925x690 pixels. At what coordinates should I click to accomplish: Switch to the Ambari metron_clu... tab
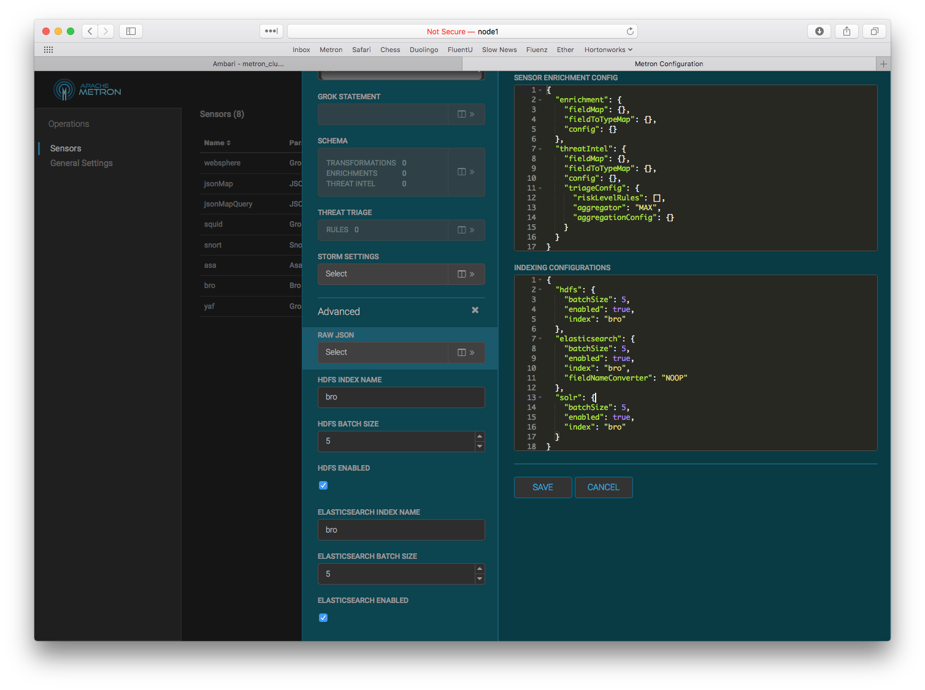point(248,64)
